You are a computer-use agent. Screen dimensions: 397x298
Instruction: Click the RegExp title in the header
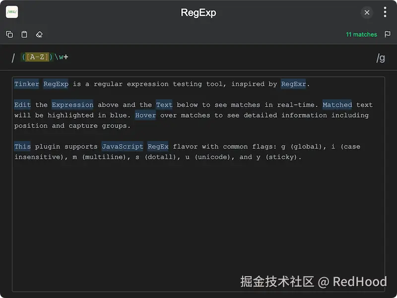point(198,12)
